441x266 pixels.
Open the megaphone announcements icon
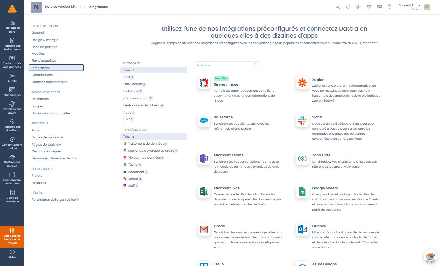click(x=358, y=7)
